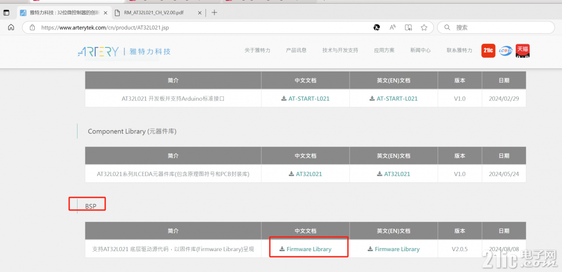Open LCSC round logo link

tap(505, 51)
